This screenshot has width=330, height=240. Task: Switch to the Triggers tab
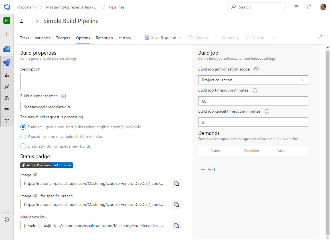click(63, 38)
